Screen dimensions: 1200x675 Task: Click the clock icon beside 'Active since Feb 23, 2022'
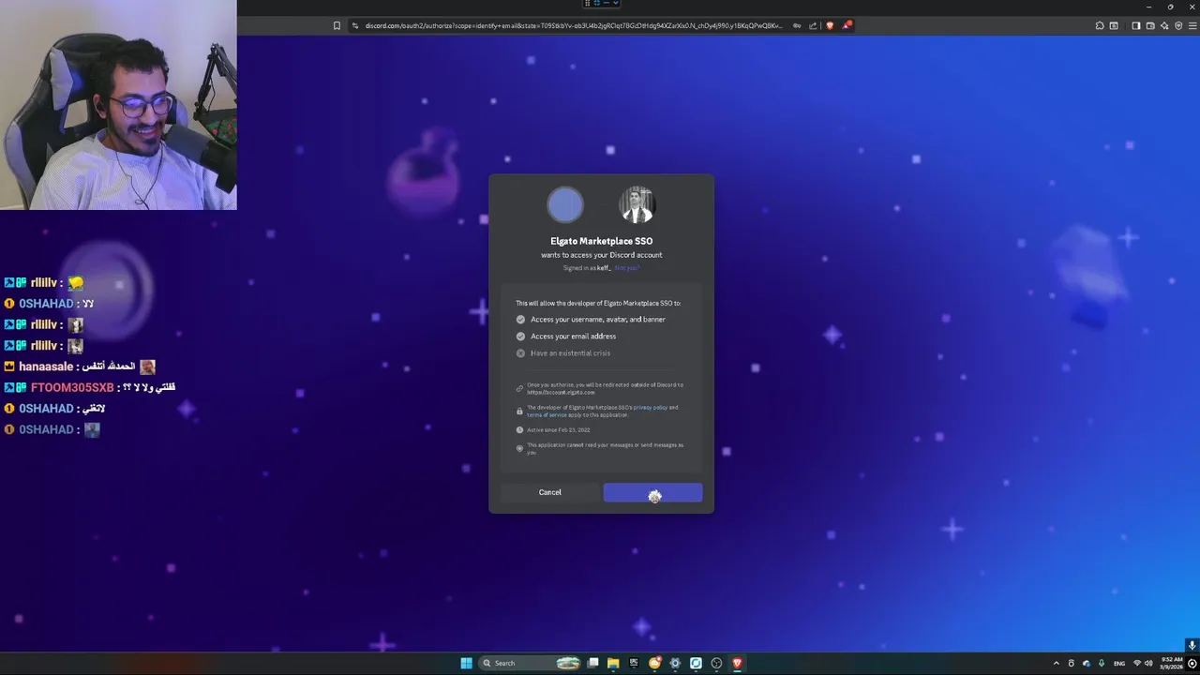coord(519,429)
